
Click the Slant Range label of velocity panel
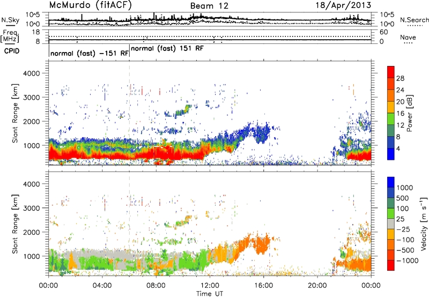click(x=15, y=224)
